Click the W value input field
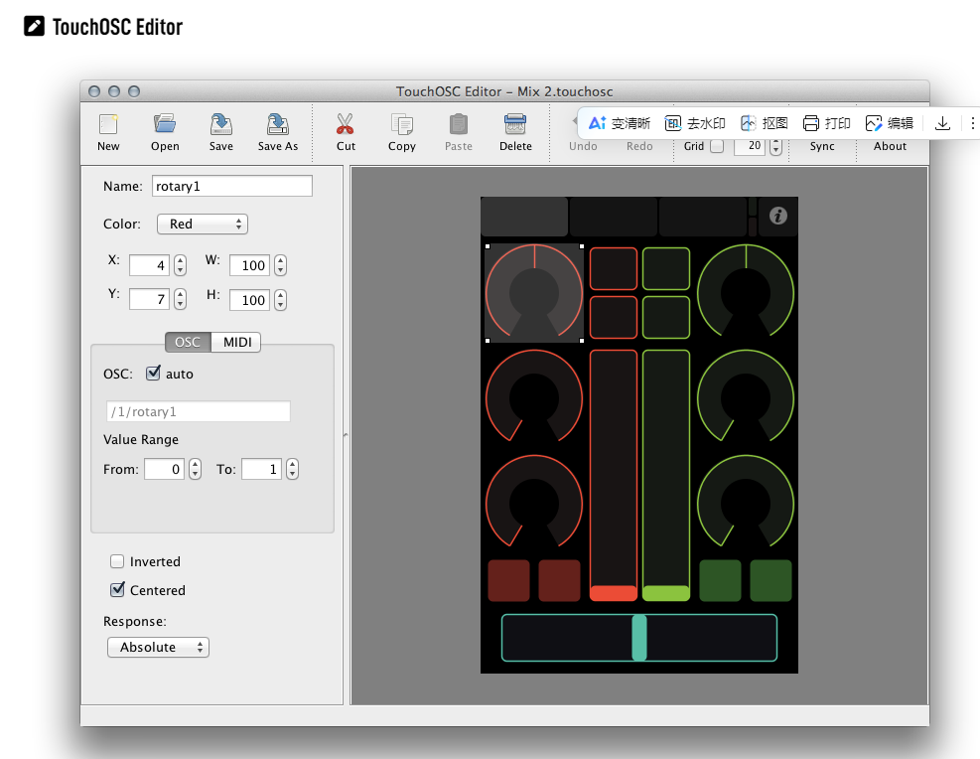 pos(249,265)
